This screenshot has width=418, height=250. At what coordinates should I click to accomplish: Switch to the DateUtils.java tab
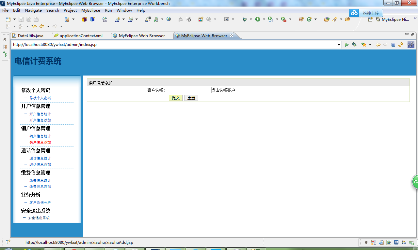click(x=30, y=36)
